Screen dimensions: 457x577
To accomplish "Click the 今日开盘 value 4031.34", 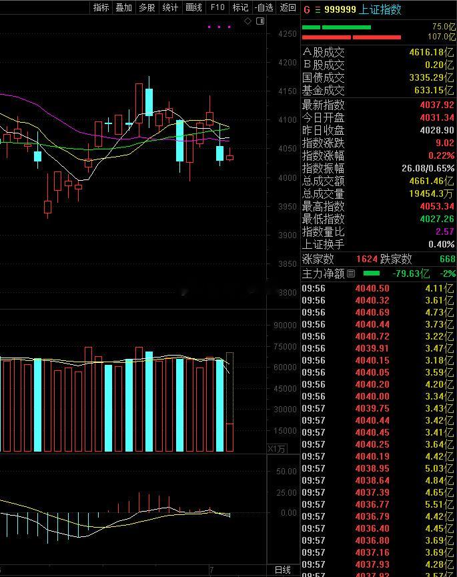I will click(437, 118).
